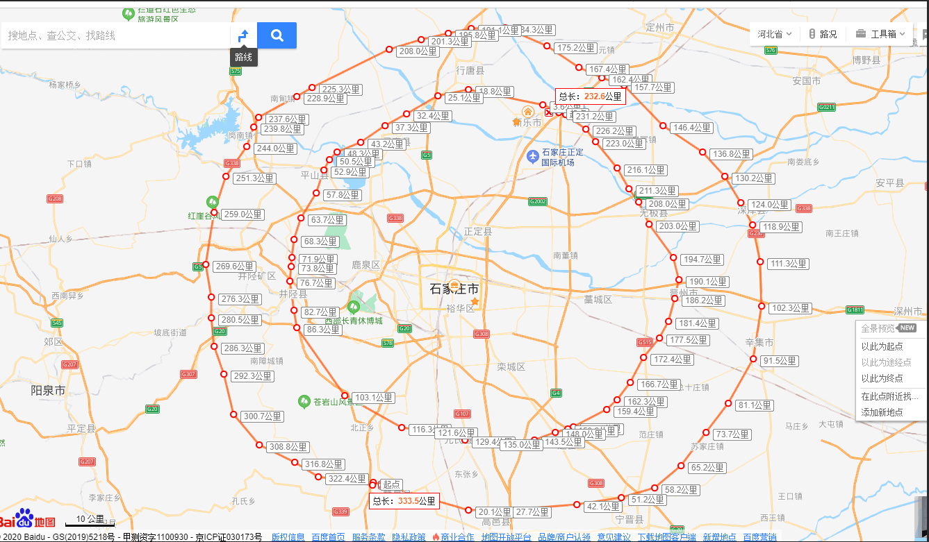This screenshot has width=929, height=542.
Task: Click the red G308 shield below 裕华区
Action: 482,334
